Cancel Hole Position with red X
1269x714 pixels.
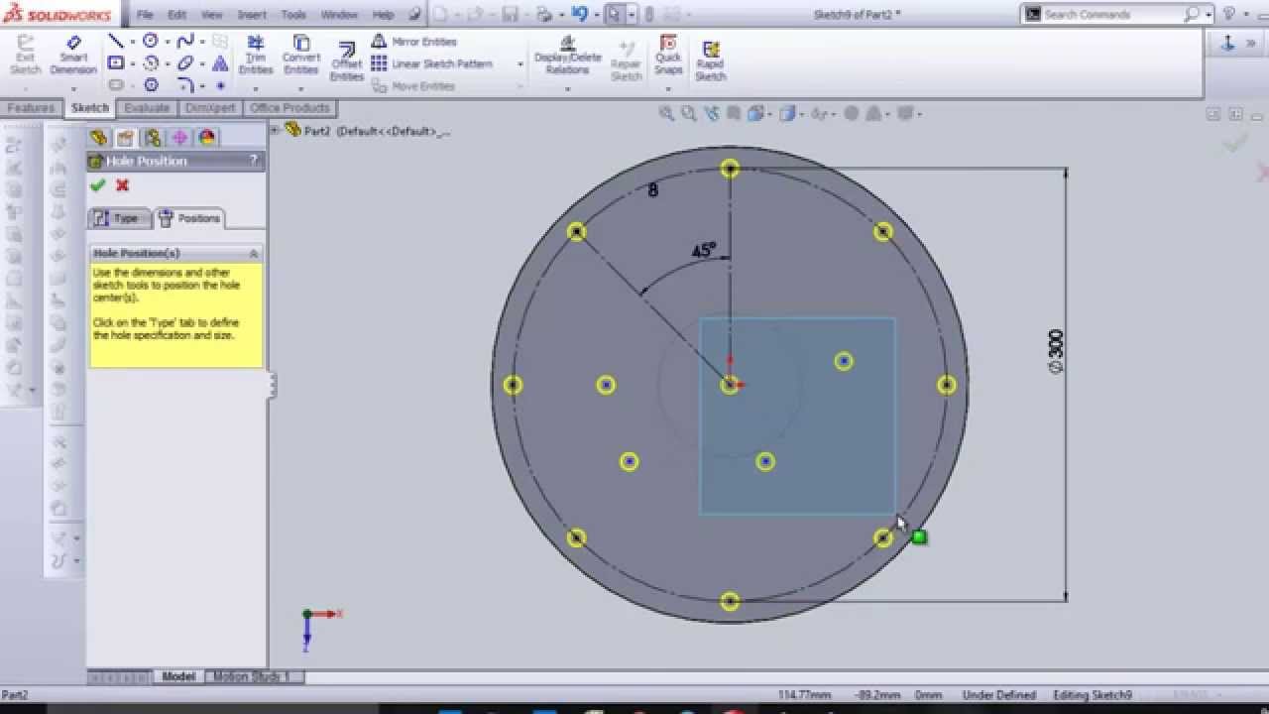122,185
